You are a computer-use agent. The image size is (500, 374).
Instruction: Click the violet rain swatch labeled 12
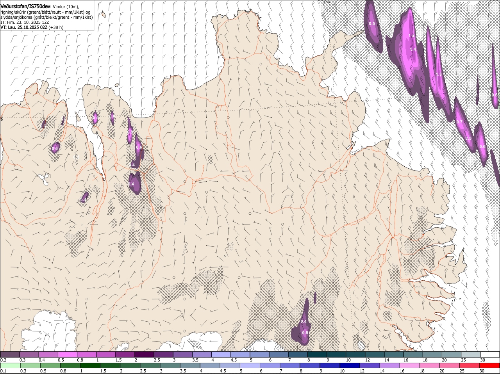click(370, 365)
